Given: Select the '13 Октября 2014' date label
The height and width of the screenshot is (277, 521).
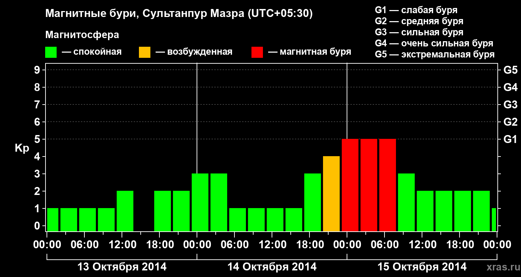Looking at the screenshot, I should coord(122,267).
